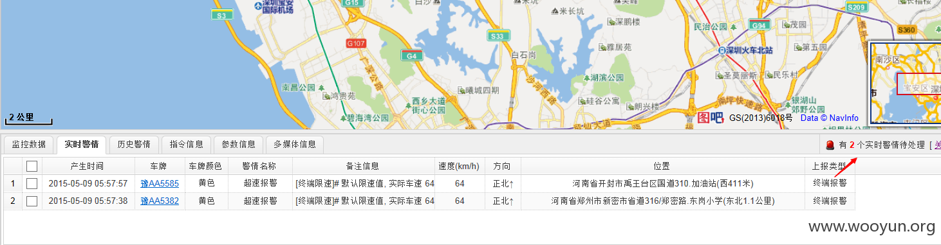Image resolution: width=941 pixels, height=245 pixels.
Task: Sort by 车牌颜色 column header
Action: tap(206, 166)
